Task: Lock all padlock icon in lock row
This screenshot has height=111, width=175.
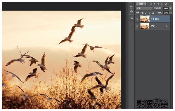Action: 153,13
